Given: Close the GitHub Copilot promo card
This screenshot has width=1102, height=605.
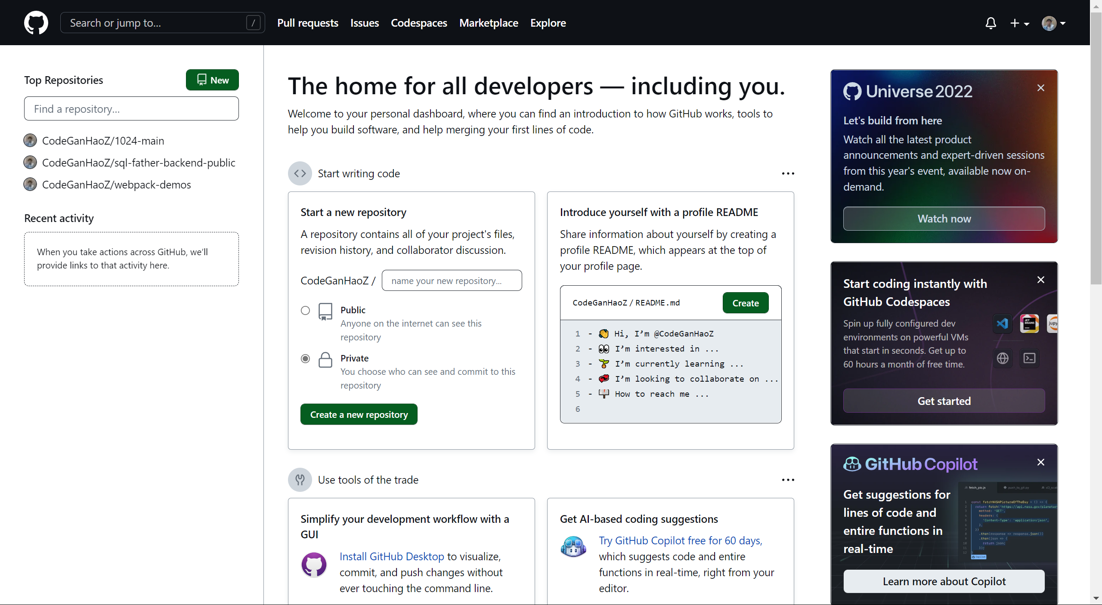Looking at the screenshot, I should click(1040, 463).
